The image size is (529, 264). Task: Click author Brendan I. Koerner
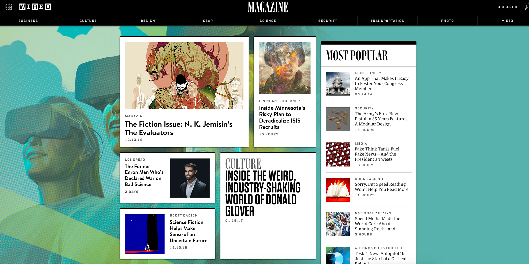click(x=279, y=101)
